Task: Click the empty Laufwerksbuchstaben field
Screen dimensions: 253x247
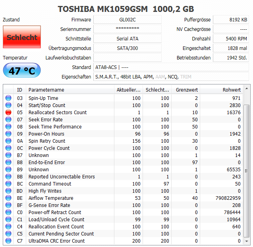Action: 127,57
